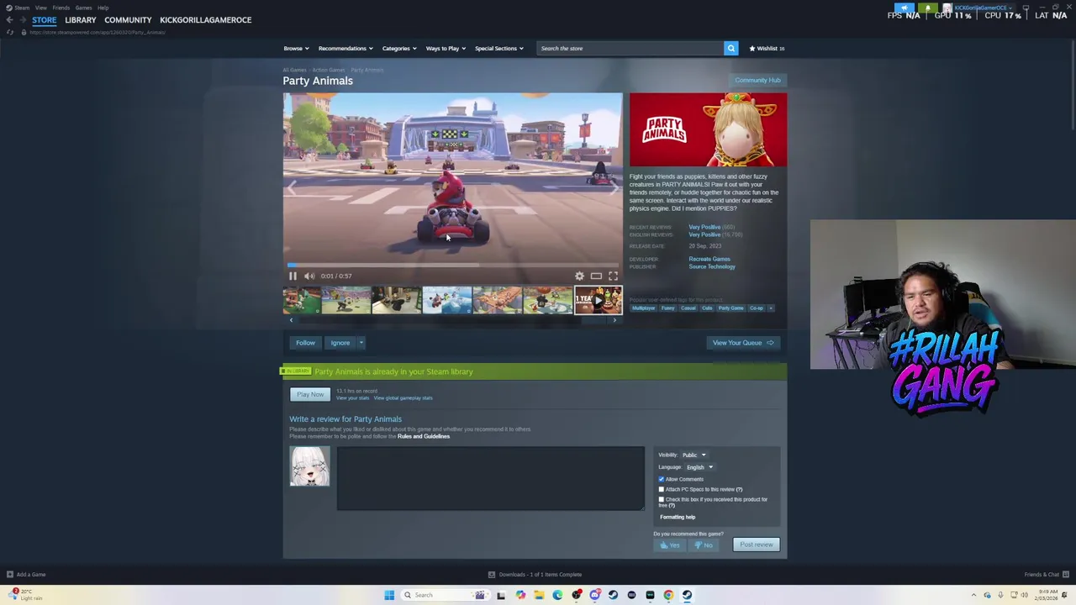Open the Windows Start menu

click(389, 595)
